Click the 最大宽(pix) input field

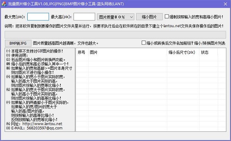(x=38, y=17)
